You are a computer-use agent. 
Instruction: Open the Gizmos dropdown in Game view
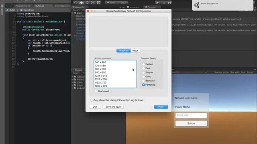[251, 72]
